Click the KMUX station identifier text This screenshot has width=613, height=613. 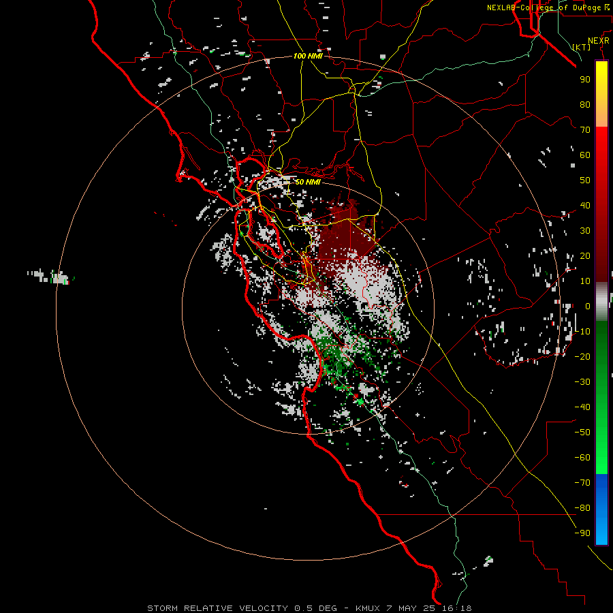click(368, 608)
